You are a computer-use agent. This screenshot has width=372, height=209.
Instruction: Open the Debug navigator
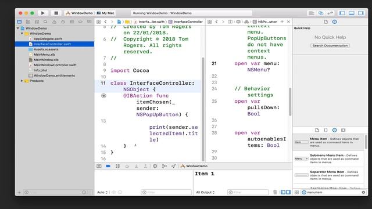pyautogui.click(x=71, y=22)
